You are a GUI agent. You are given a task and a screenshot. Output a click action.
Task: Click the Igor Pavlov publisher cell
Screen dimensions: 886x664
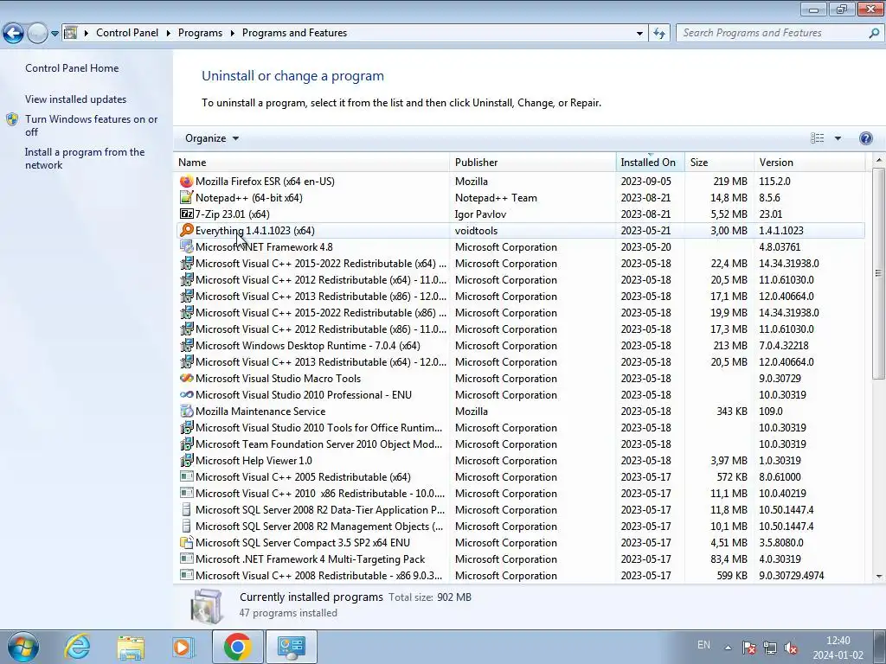click(x=480, y=214)
